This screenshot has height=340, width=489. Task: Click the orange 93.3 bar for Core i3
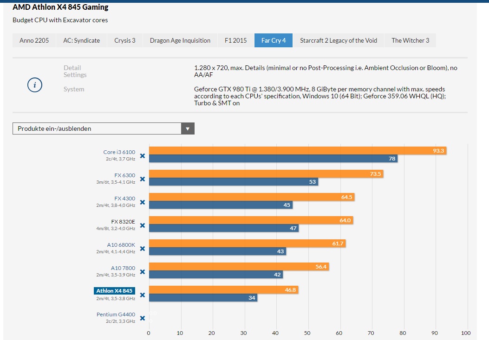click(298, 151)
